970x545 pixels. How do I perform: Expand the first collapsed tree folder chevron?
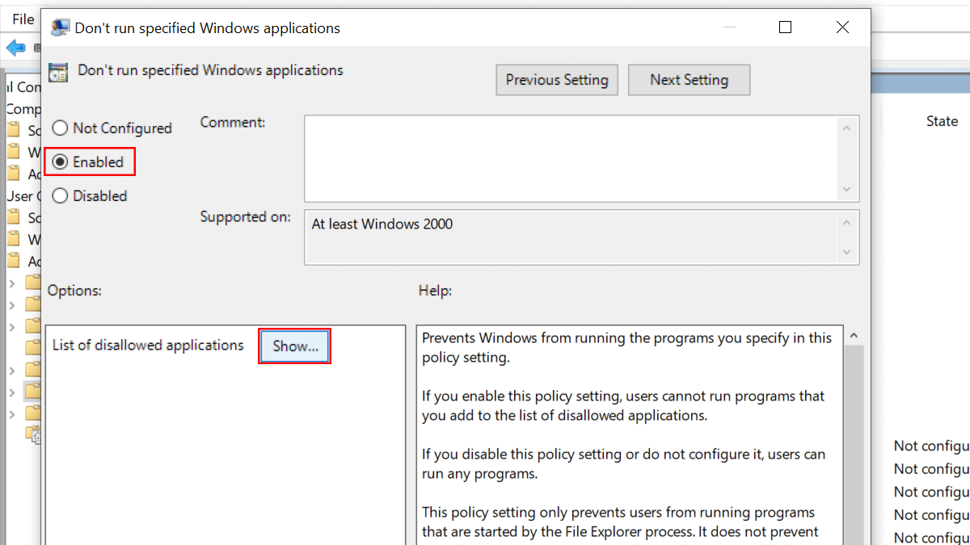tap(11, 283)
